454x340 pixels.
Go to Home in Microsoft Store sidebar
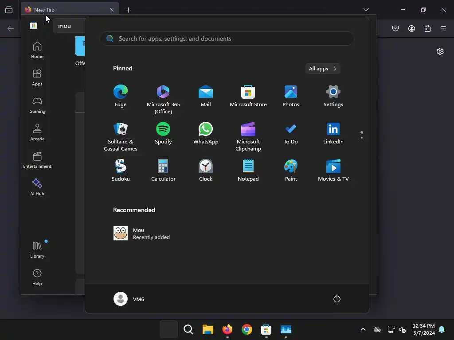pyautogui.click(x=37, y=50)
